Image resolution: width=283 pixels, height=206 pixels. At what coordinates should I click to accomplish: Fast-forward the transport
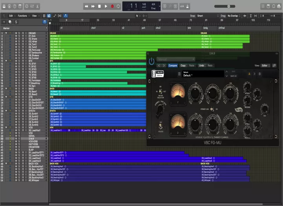(x=93, y=6)
